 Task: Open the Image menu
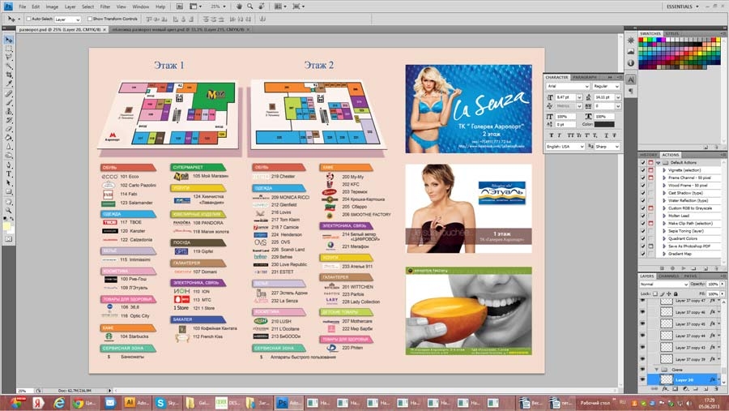52,6
